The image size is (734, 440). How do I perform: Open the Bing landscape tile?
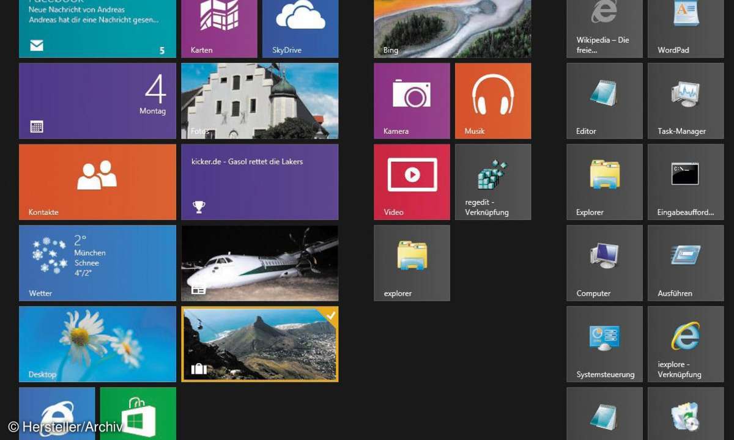click(453, 29)
